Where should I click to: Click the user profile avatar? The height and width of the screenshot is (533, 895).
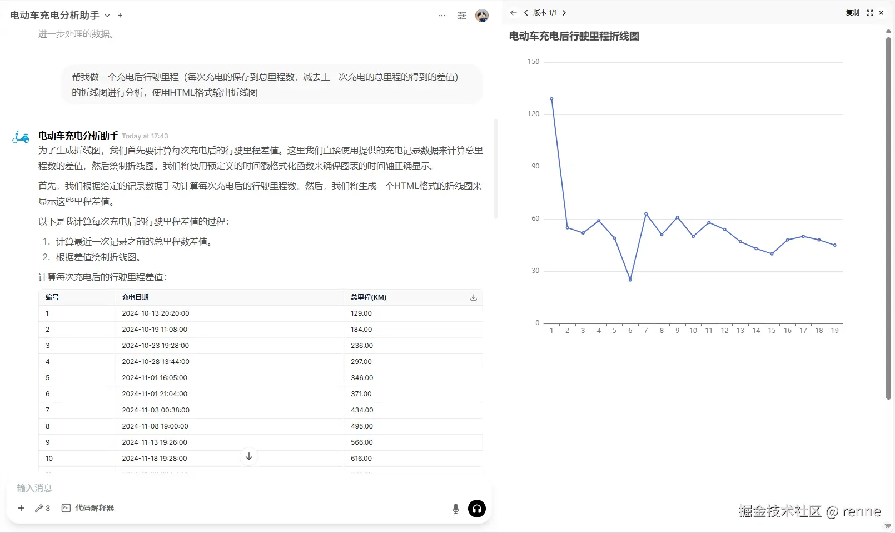(482, 16)
